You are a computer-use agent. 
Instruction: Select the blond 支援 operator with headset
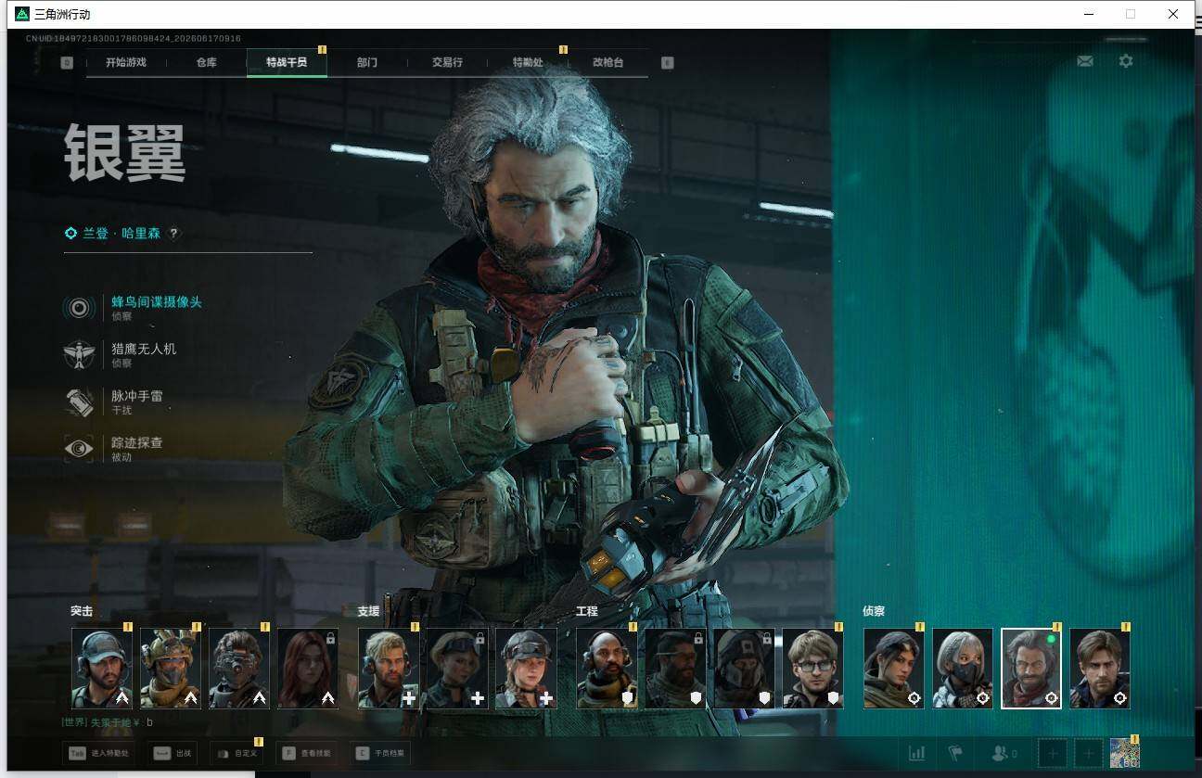[x=389, y=669]
